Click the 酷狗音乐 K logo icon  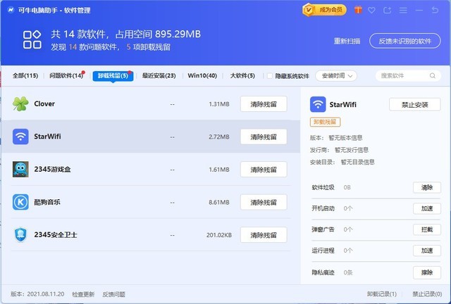[x=20, y=202]
